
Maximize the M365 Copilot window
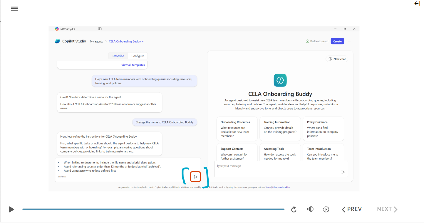point(345,29)
